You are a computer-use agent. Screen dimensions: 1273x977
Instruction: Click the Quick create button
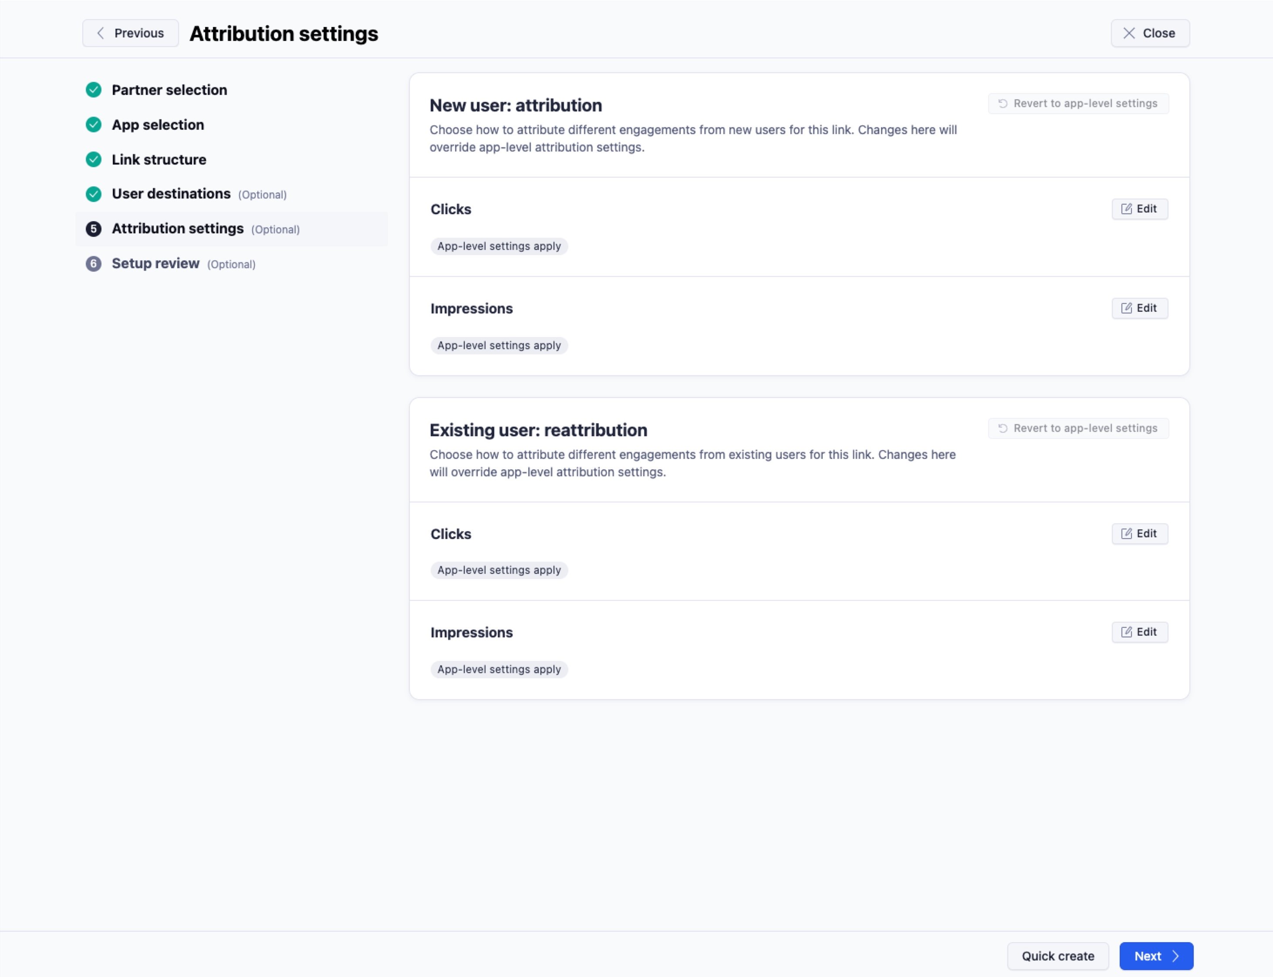point(1058,956)
